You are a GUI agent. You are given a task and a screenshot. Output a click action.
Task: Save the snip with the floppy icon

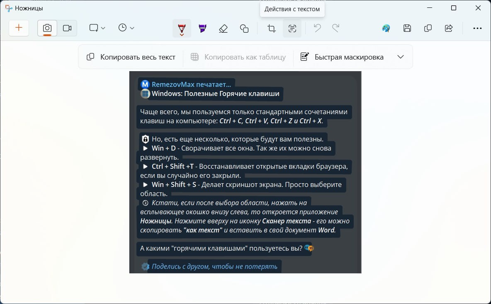(x=407, y=29)
